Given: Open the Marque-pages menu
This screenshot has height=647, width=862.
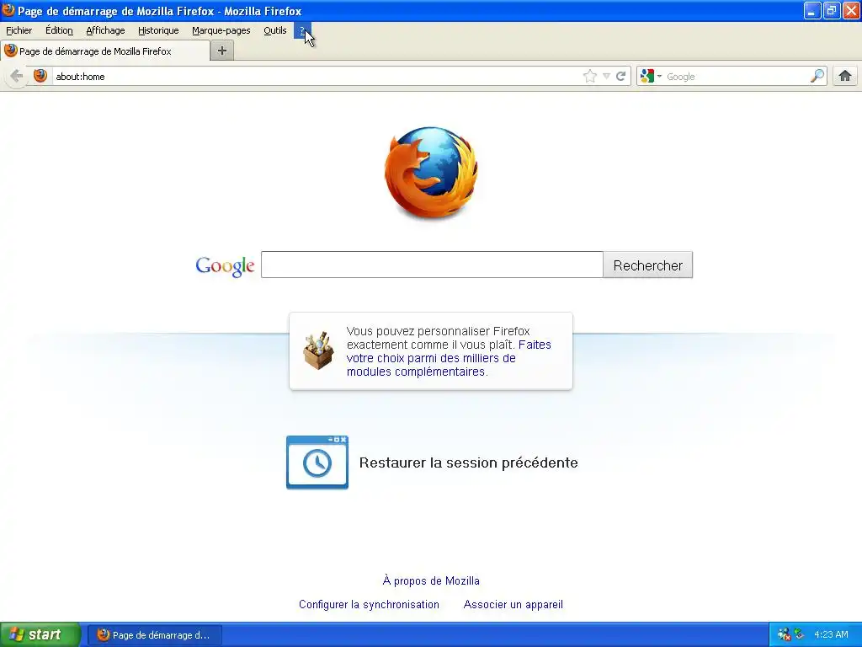Looking at the screenshot, I should [x=221, y=30].
